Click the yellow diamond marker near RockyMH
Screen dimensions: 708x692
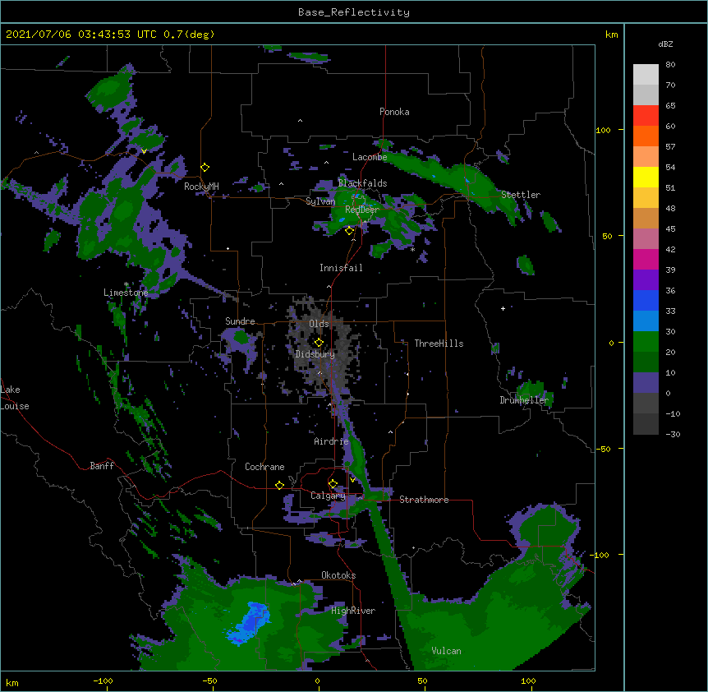click(205, 168)
